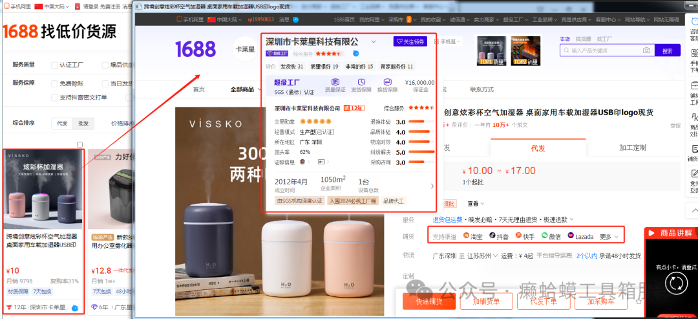The height and width of the screenshot is (319, 698).
Task: Click the 微信 channel icon
Action: tap(544, 236)
